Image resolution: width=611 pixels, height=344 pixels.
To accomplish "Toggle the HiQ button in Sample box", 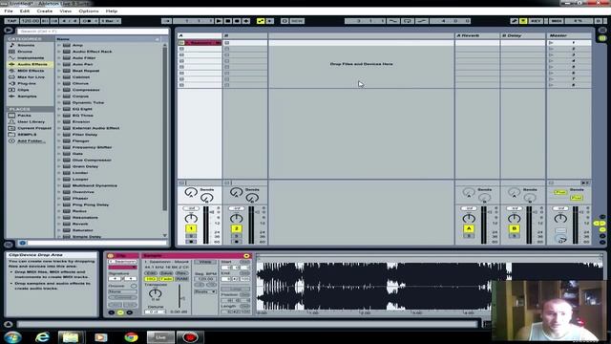I will pyautogui.click(x=151, y=279).
